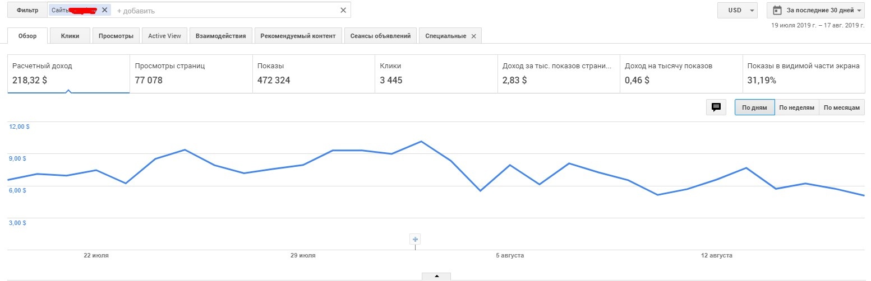The image size is (871, 281).
Task: Switch chart grouping to По неделям
Action: (x=796, y=107)
